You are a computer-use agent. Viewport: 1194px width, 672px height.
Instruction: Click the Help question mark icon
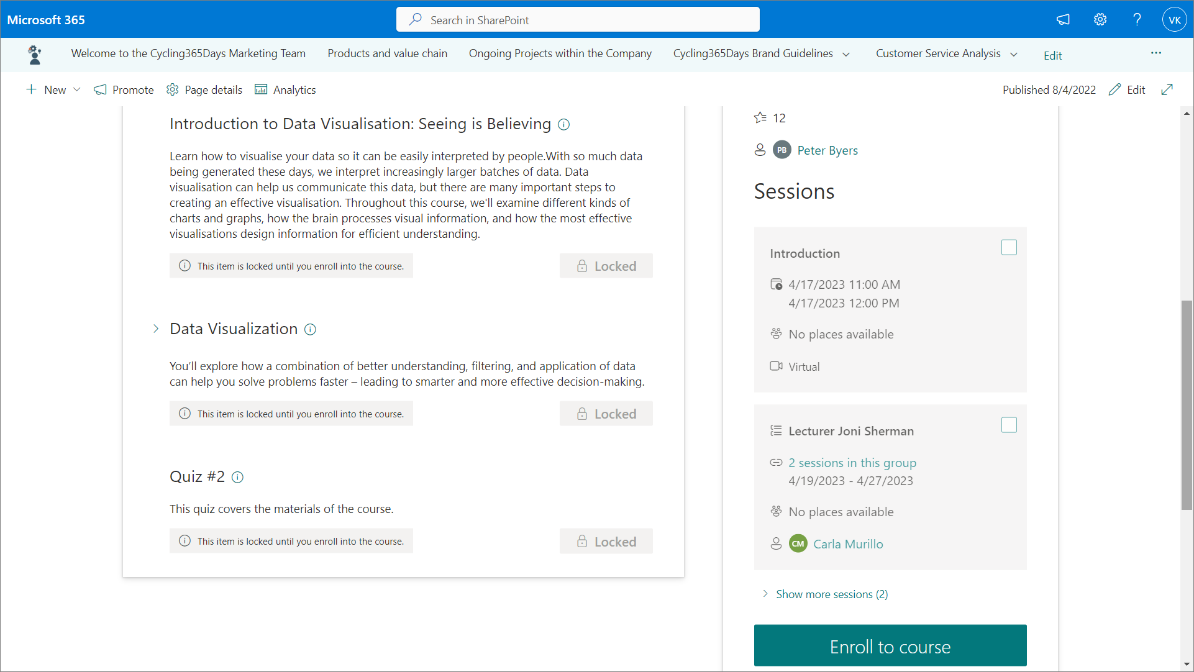tap(1137, 20)
